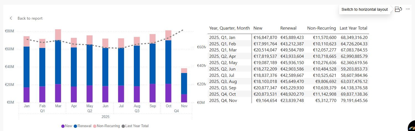Viewport: 415px width, 131px height.
Task: Go back via Back to report text
Action: pyautogui.click(x=30, y=18)
